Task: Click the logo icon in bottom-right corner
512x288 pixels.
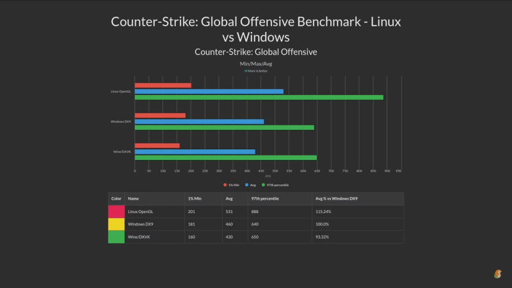Action: pos(498,274)
